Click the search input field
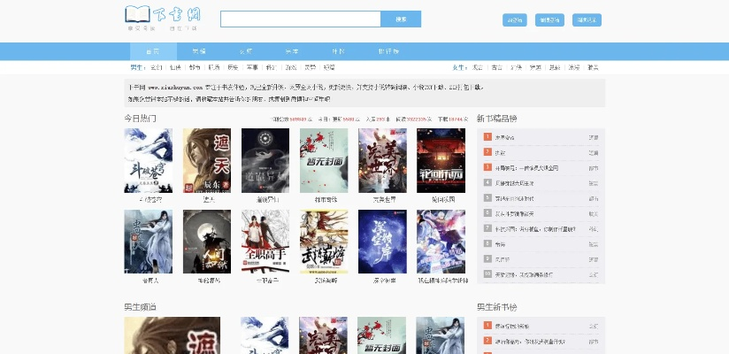 pos(300,19)
